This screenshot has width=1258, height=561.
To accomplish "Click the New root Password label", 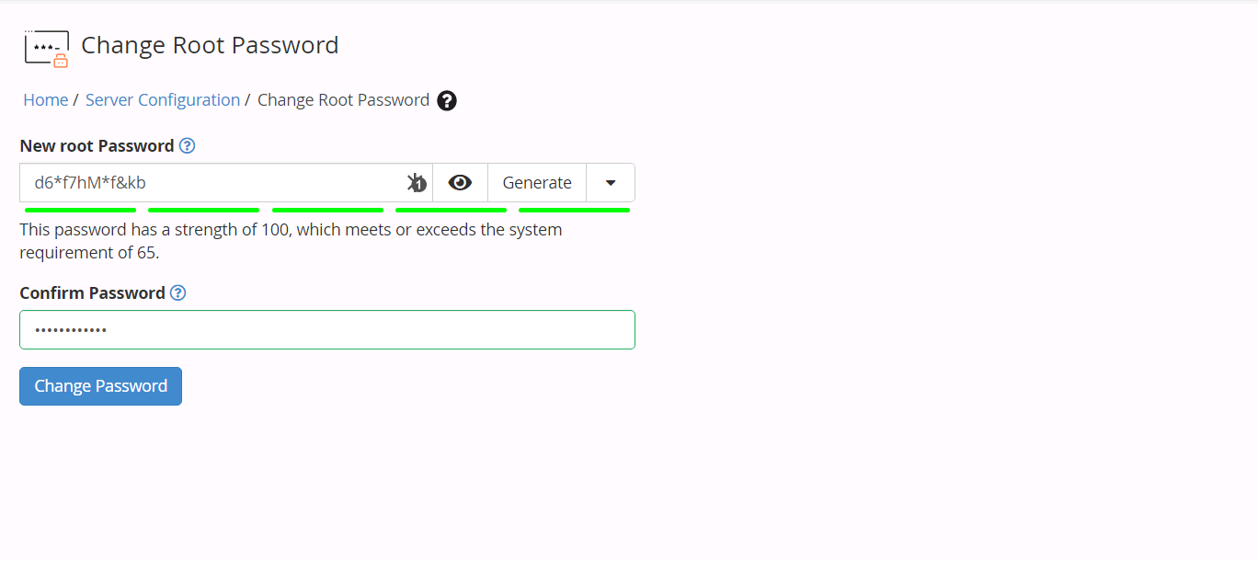I will tap(97, 145).
